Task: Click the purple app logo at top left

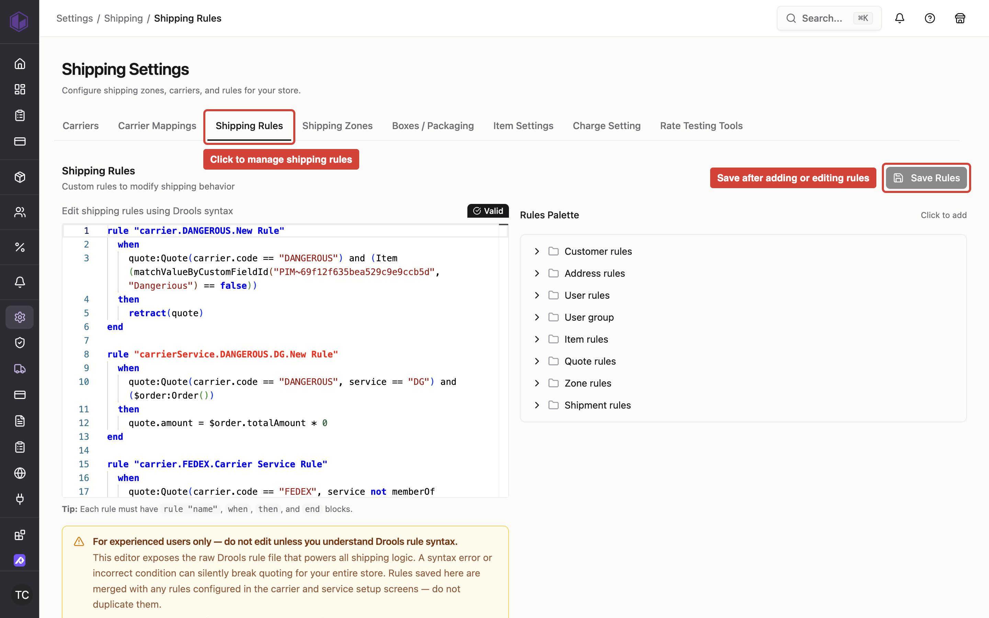Action: pos(19,21)
